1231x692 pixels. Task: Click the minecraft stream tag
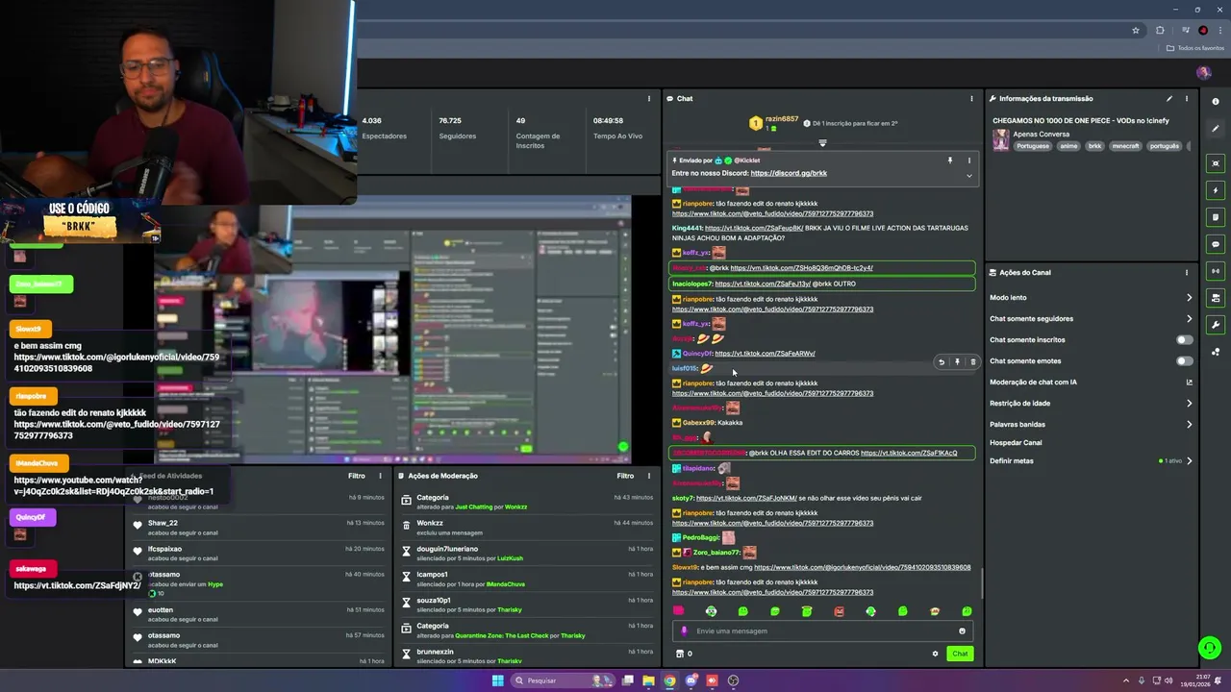1124,146
